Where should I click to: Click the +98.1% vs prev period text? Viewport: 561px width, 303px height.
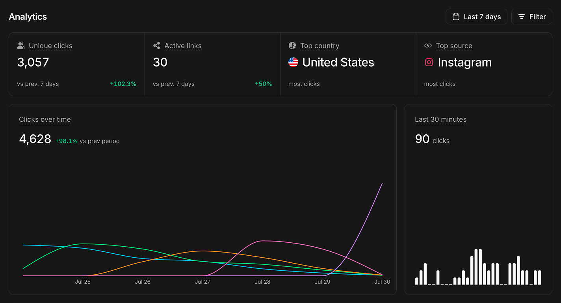pyautogui.click(x=87, y=141)
